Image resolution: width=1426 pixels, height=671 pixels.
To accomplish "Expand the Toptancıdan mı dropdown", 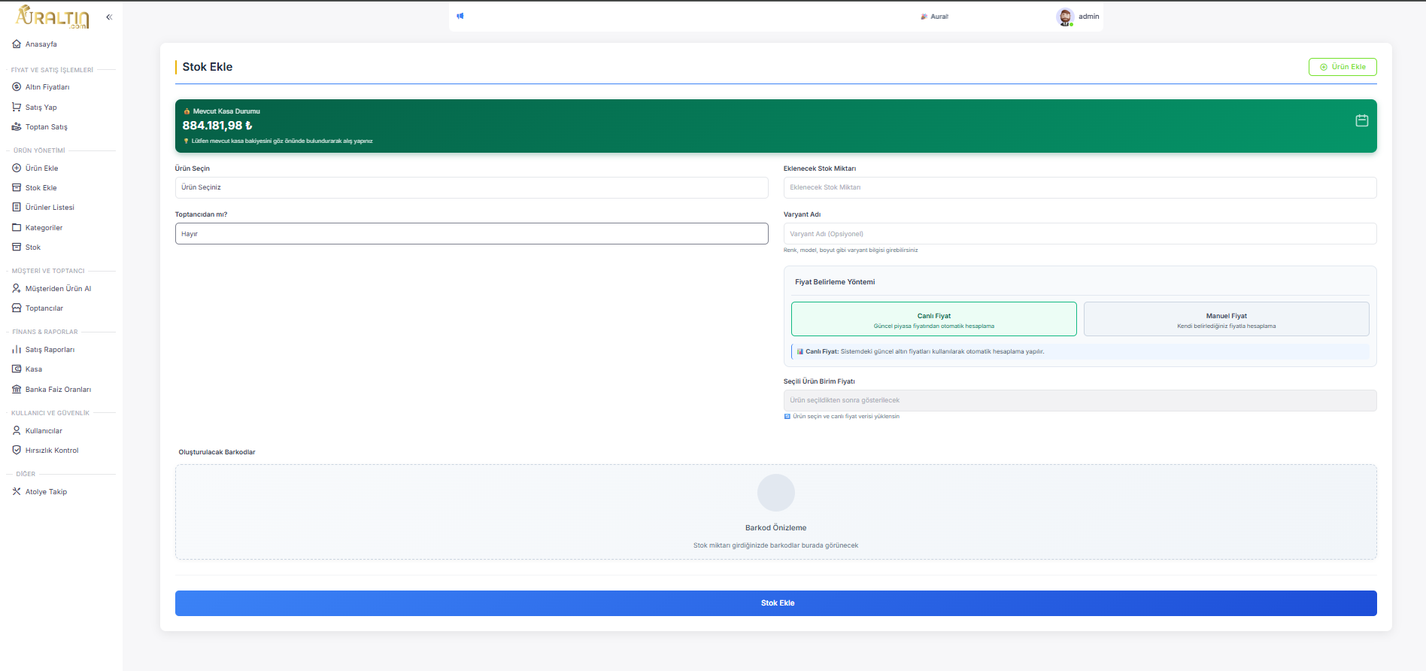I will pos(472,234).
